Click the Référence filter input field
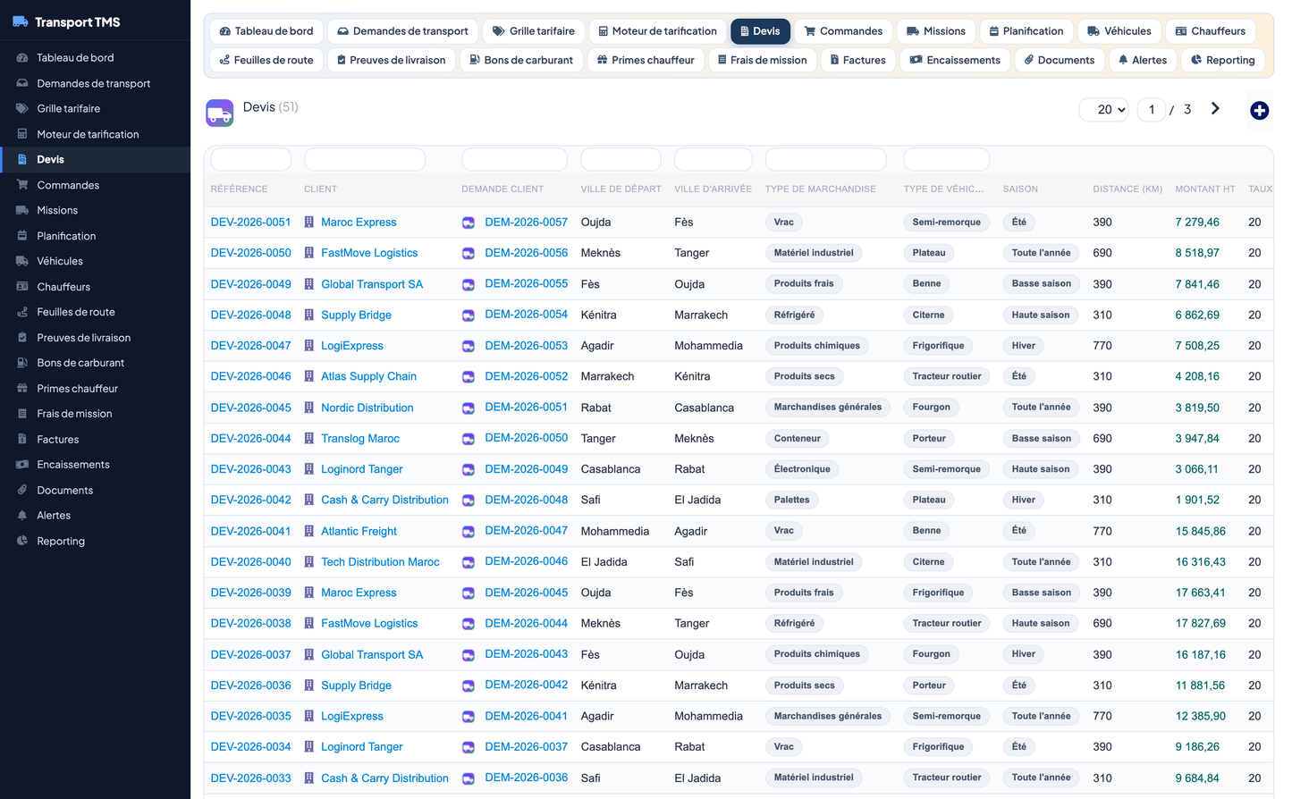This screenshot has width=1292, height=799. point(251,160)
